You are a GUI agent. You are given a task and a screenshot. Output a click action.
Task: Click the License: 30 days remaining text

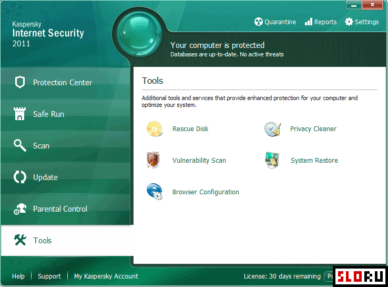(x=282, y=276)
